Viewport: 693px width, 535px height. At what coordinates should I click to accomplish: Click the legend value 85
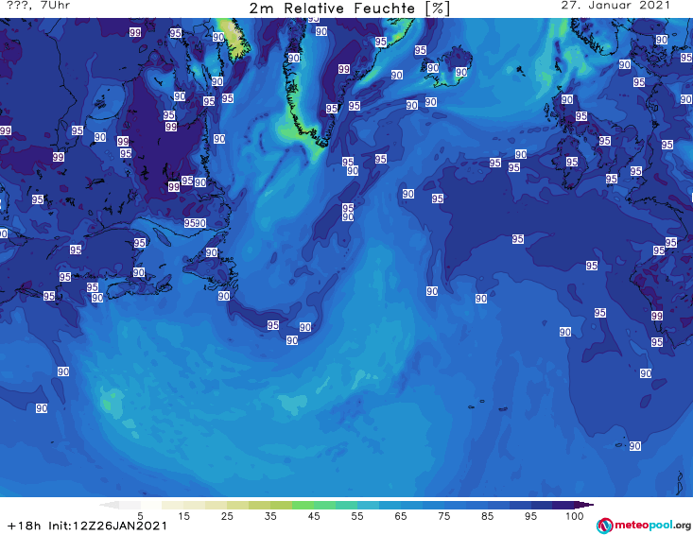487,515
